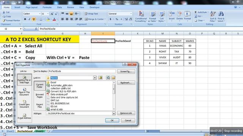Image resolution: width=243 pixels, height=136 pixels.
Task: Select Place in This Document link type
Action: (x=24, y=92)
